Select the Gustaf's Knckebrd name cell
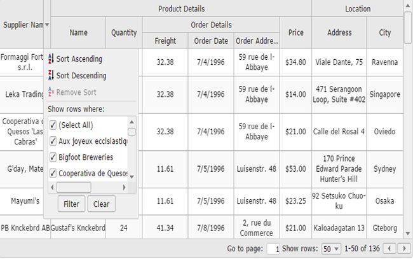Screen dimensions: 413x259 (78, 228)
